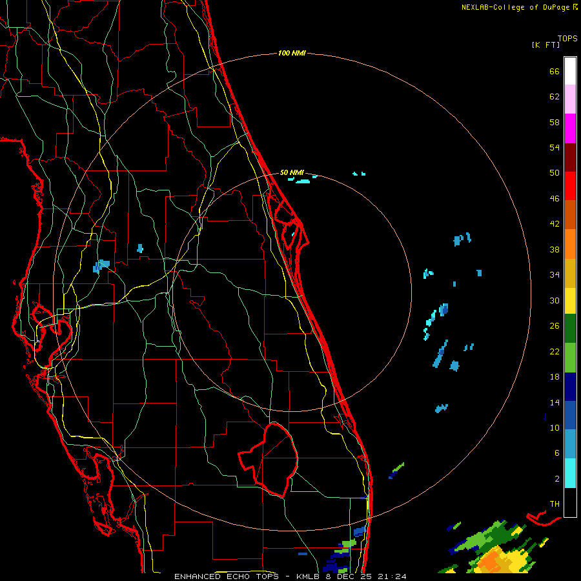Select the 26 scale value

point(555,326)
